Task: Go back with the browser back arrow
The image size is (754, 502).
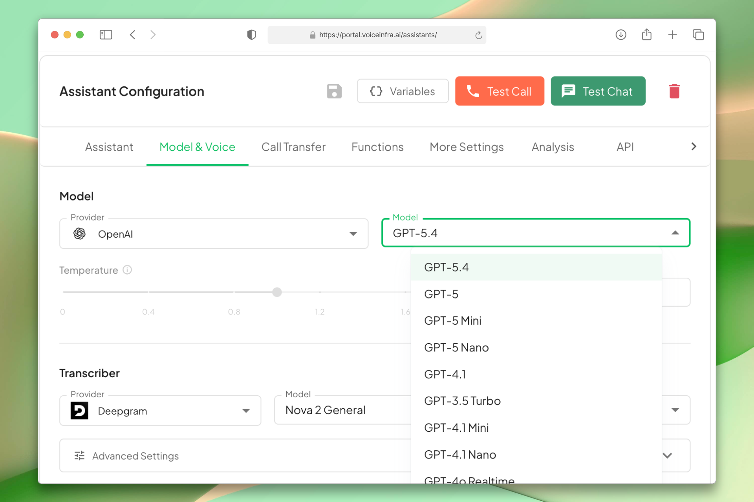Action: point(133,35)
